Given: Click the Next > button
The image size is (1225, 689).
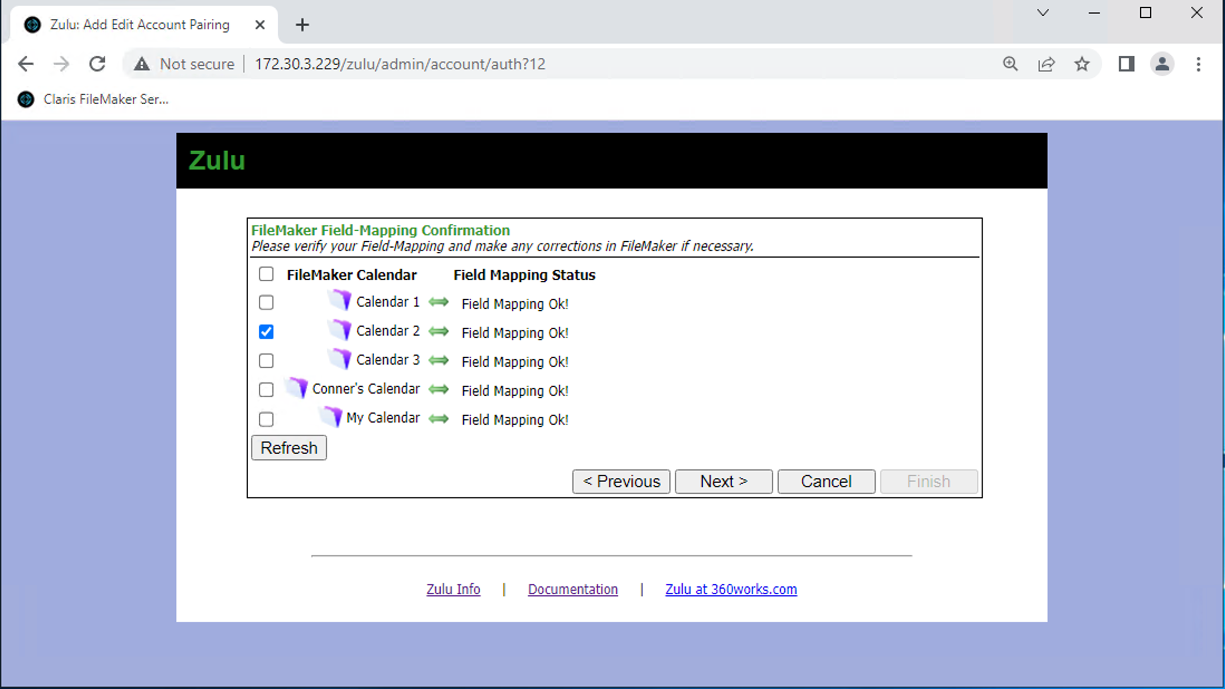Looking at the screenshot, I should 724,481.
